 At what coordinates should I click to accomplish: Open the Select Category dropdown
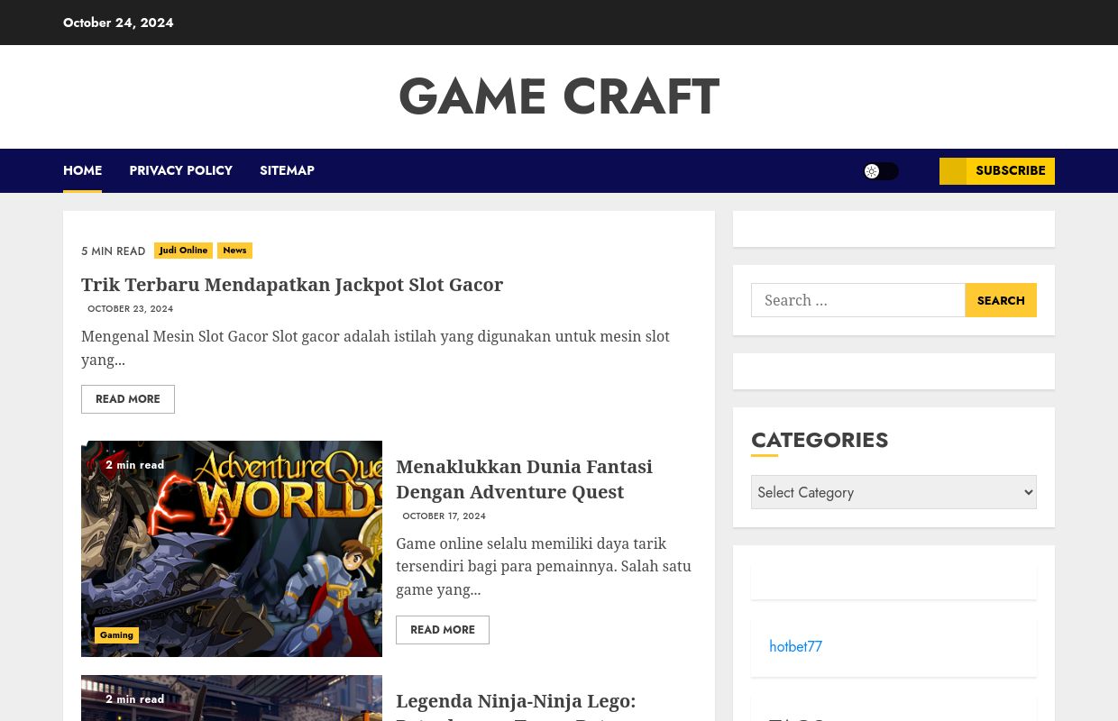[x=893, y=492]
